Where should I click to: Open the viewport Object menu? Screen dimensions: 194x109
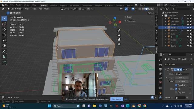[47, 9]
